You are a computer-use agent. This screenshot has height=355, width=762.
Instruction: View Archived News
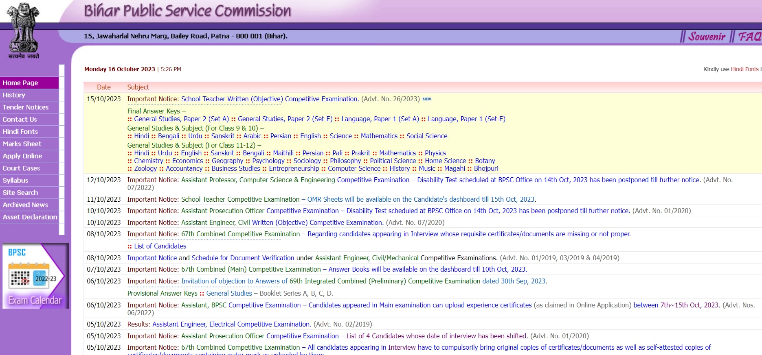[29, 205]
